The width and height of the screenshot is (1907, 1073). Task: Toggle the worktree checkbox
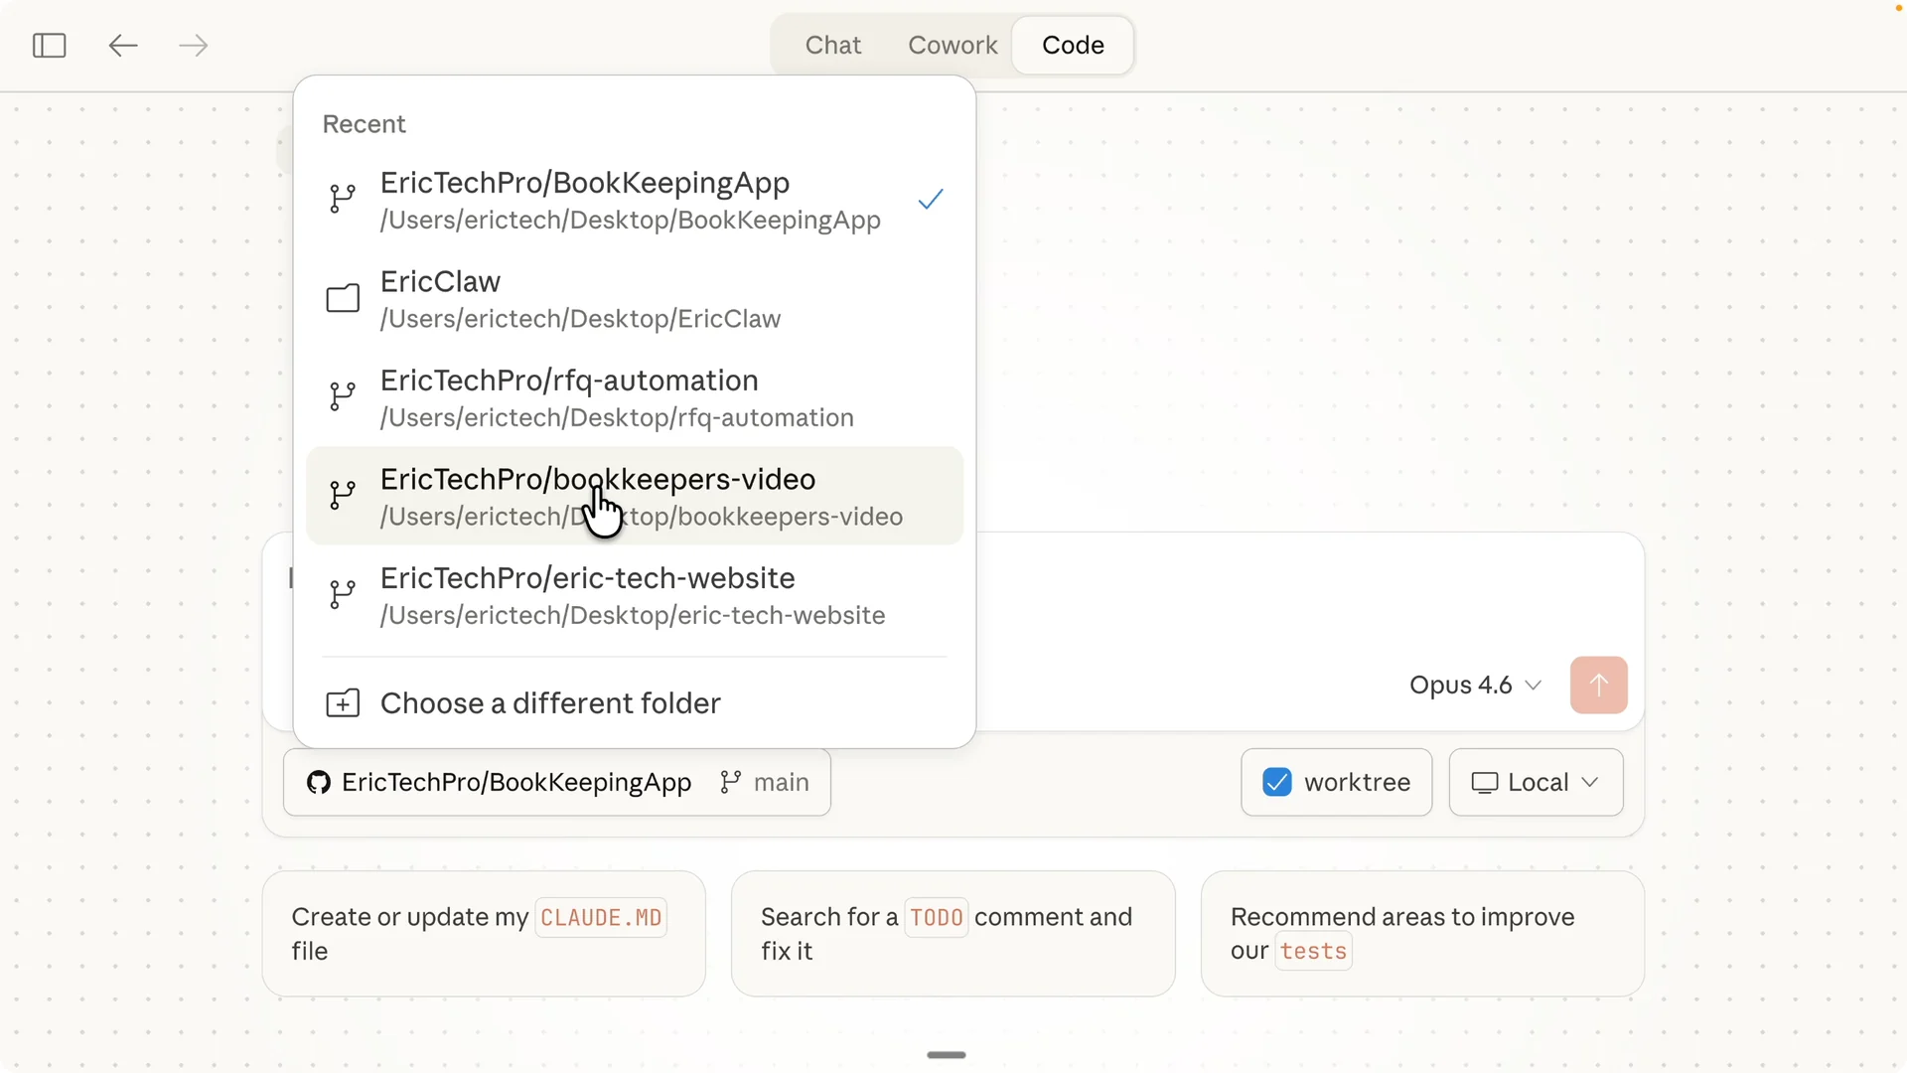(1277, 783)
